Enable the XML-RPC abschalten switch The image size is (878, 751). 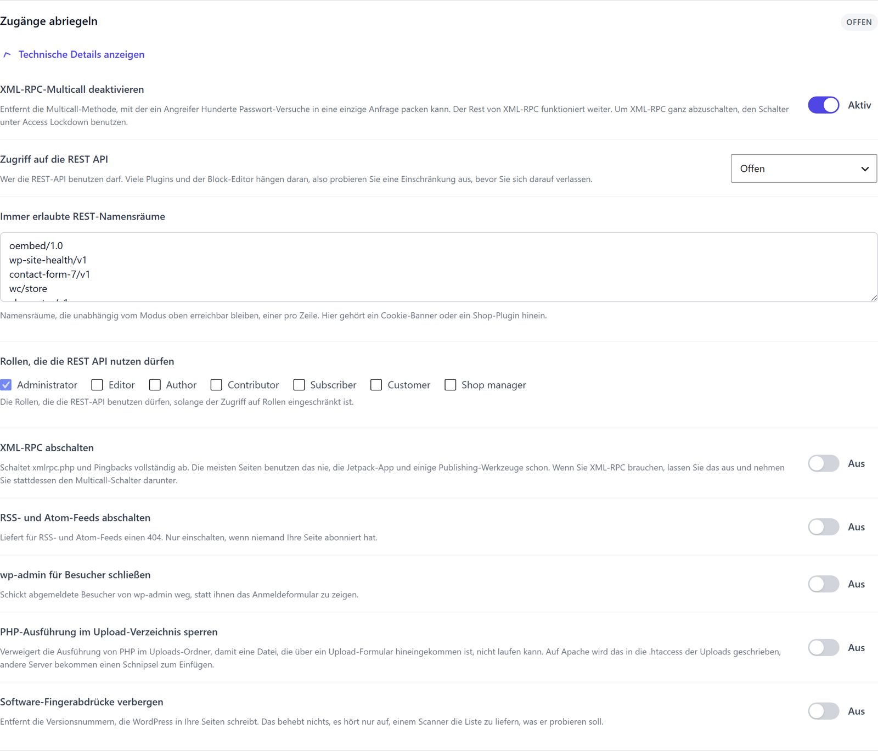pos(823,463)
